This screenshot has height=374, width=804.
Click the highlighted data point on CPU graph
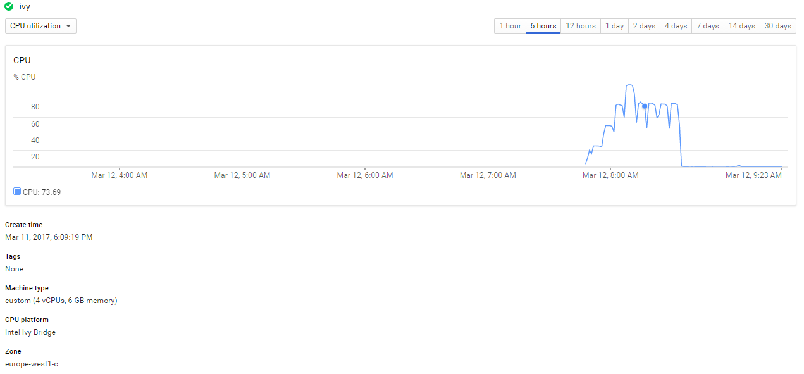[x=645, y=106]
